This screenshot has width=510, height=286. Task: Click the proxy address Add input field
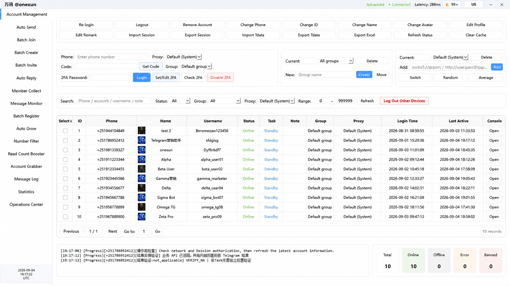click(x=449, y=67)
